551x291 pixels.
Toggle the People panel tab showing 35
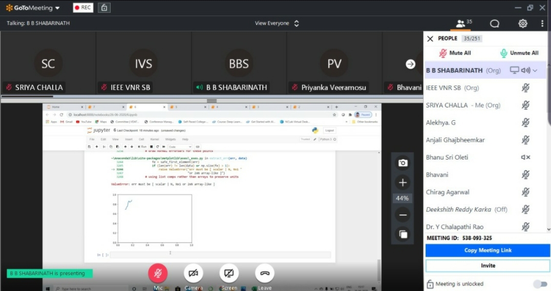click(x=464, y=24)
